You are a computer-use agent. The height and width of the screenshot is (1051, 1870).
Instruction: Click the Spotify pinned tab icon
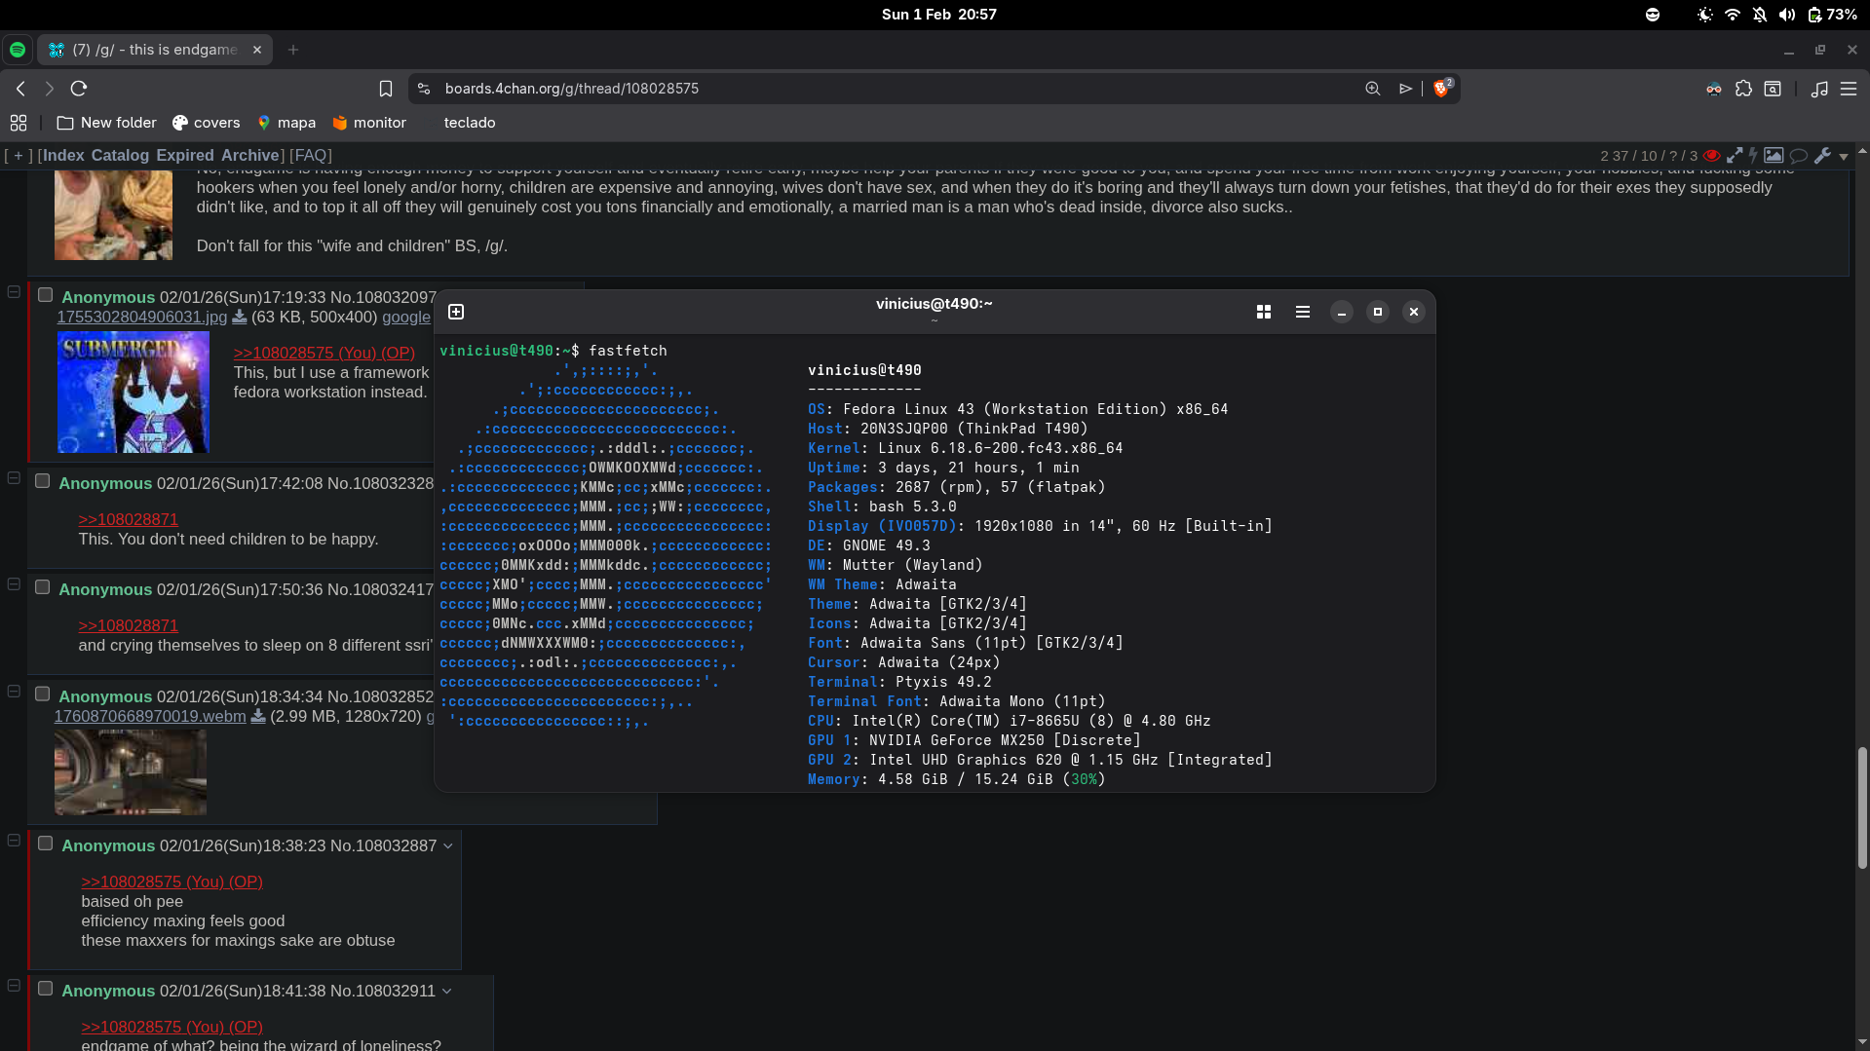click(x=18, y=50)
